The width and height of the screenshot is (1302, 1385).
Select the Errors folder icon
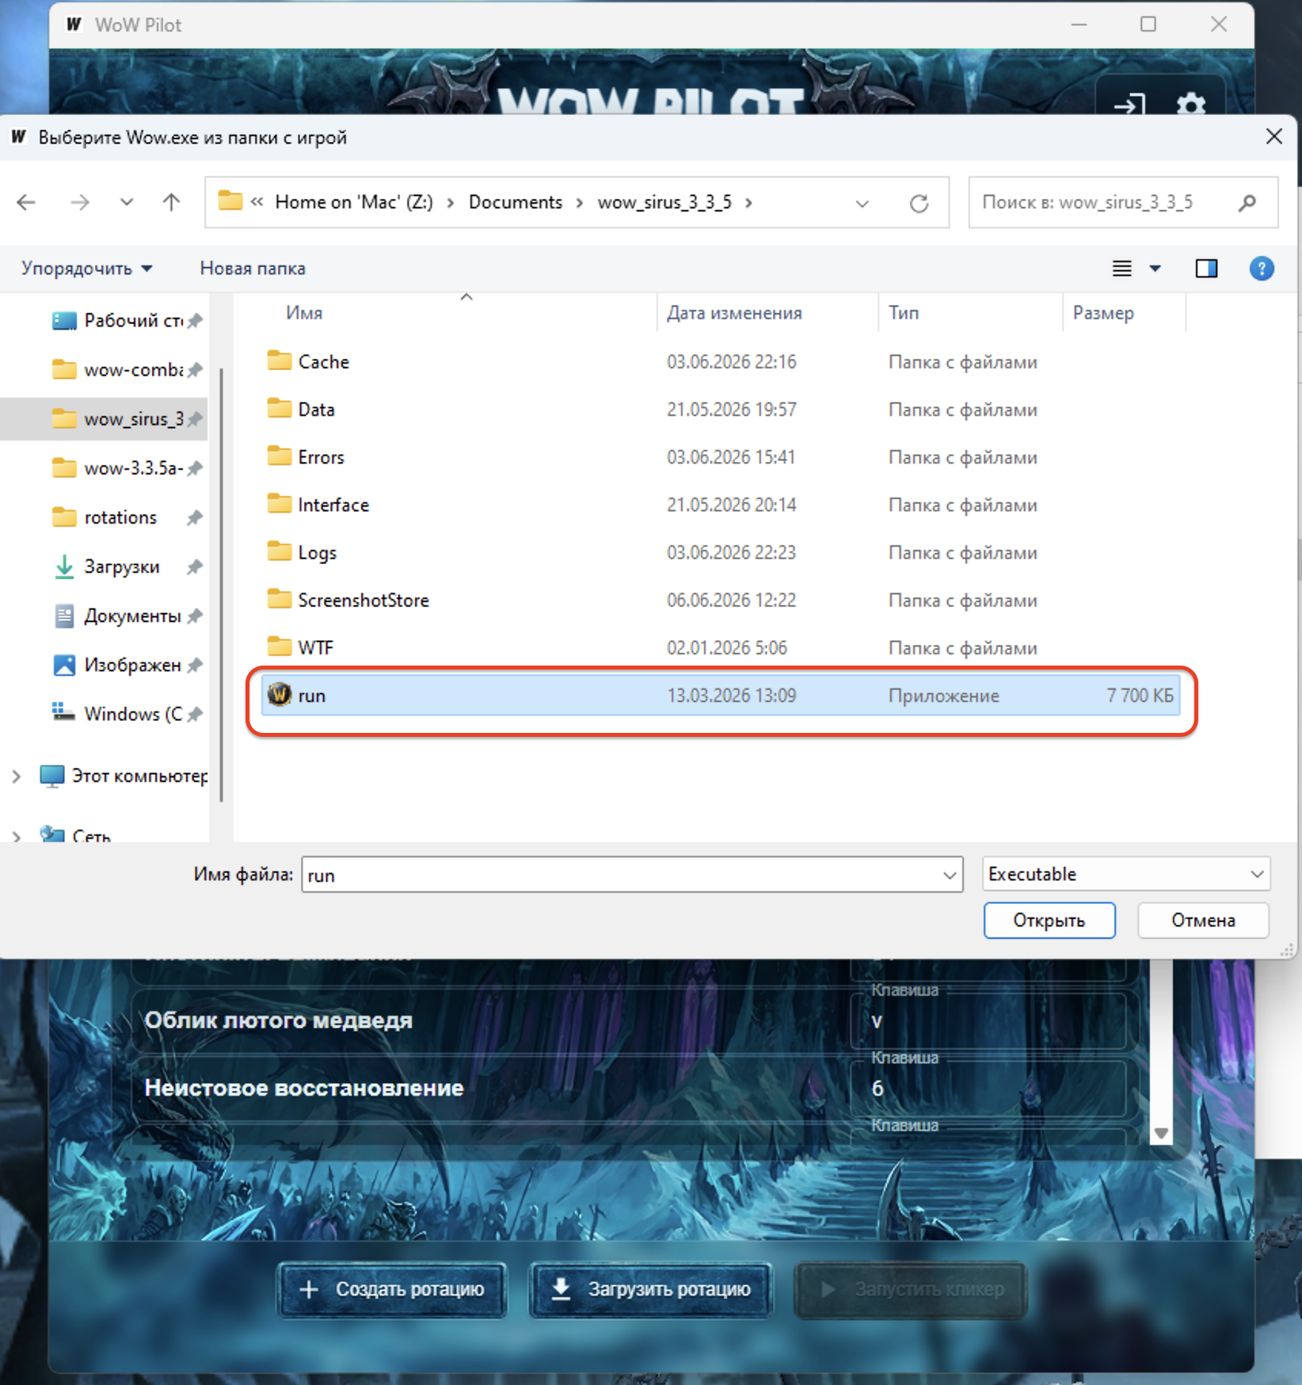tap(279, 456)
